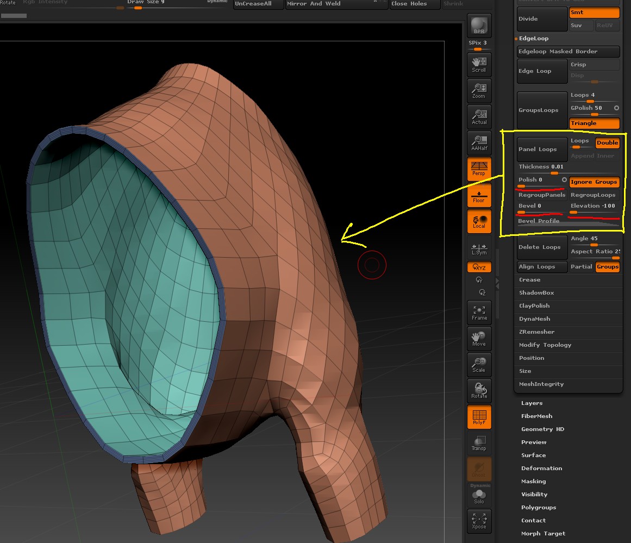Click the BPR render icon
631x543 pixels.
click(479, 26)
